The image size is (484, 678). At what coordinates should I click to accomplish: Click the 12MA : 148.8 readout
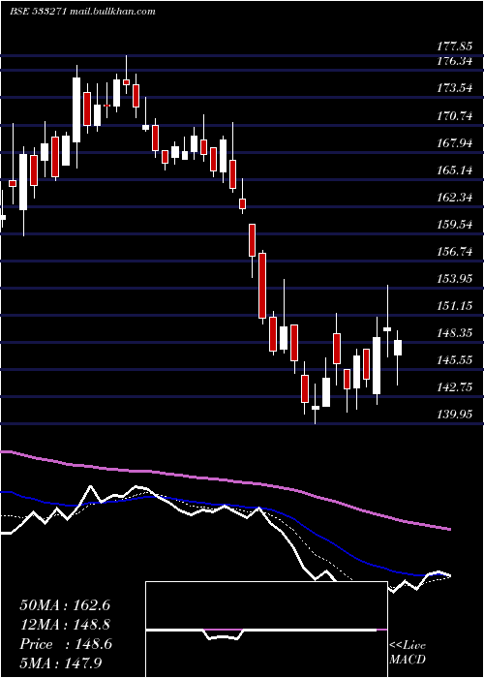[65, 625]
